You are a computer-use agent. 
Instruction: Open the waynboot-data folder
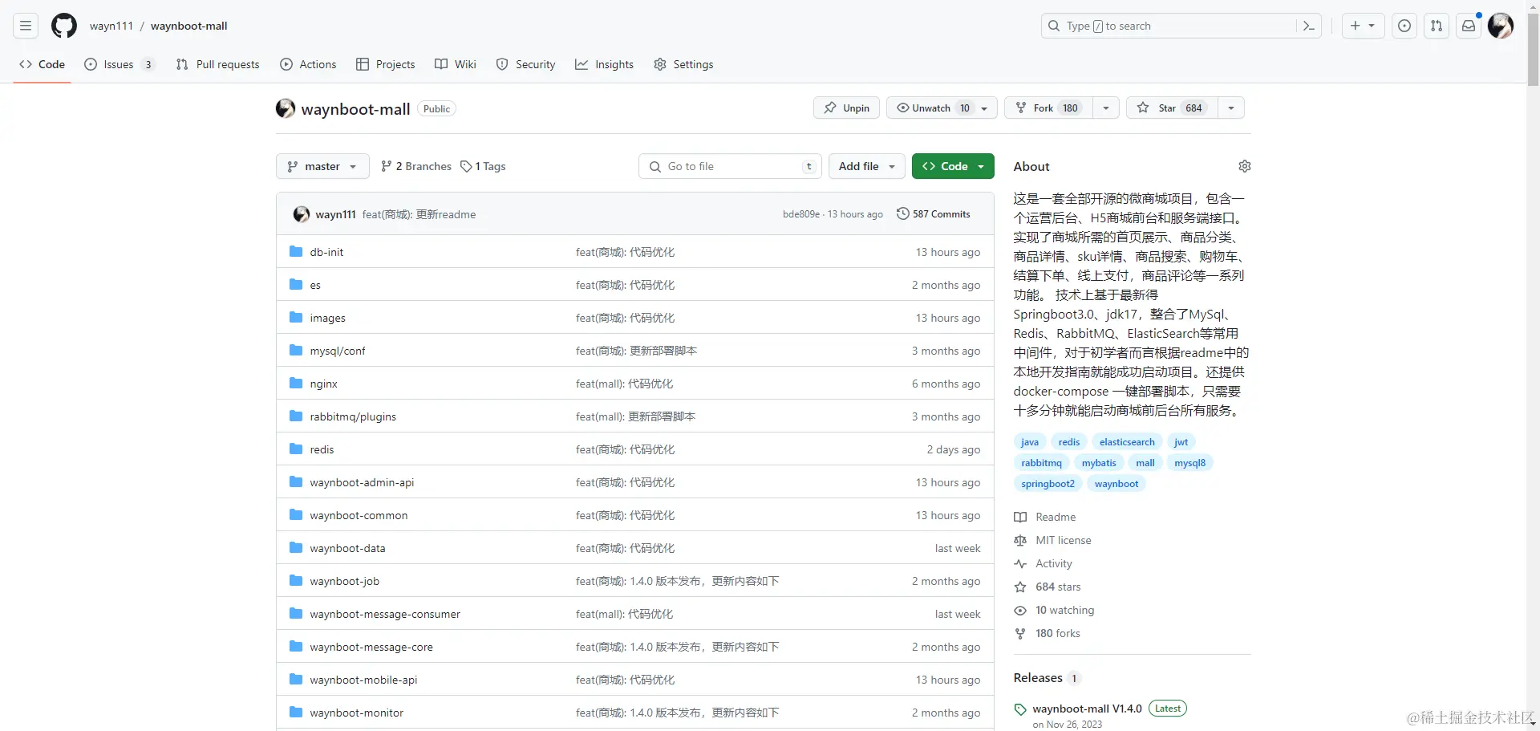point(347,548)
